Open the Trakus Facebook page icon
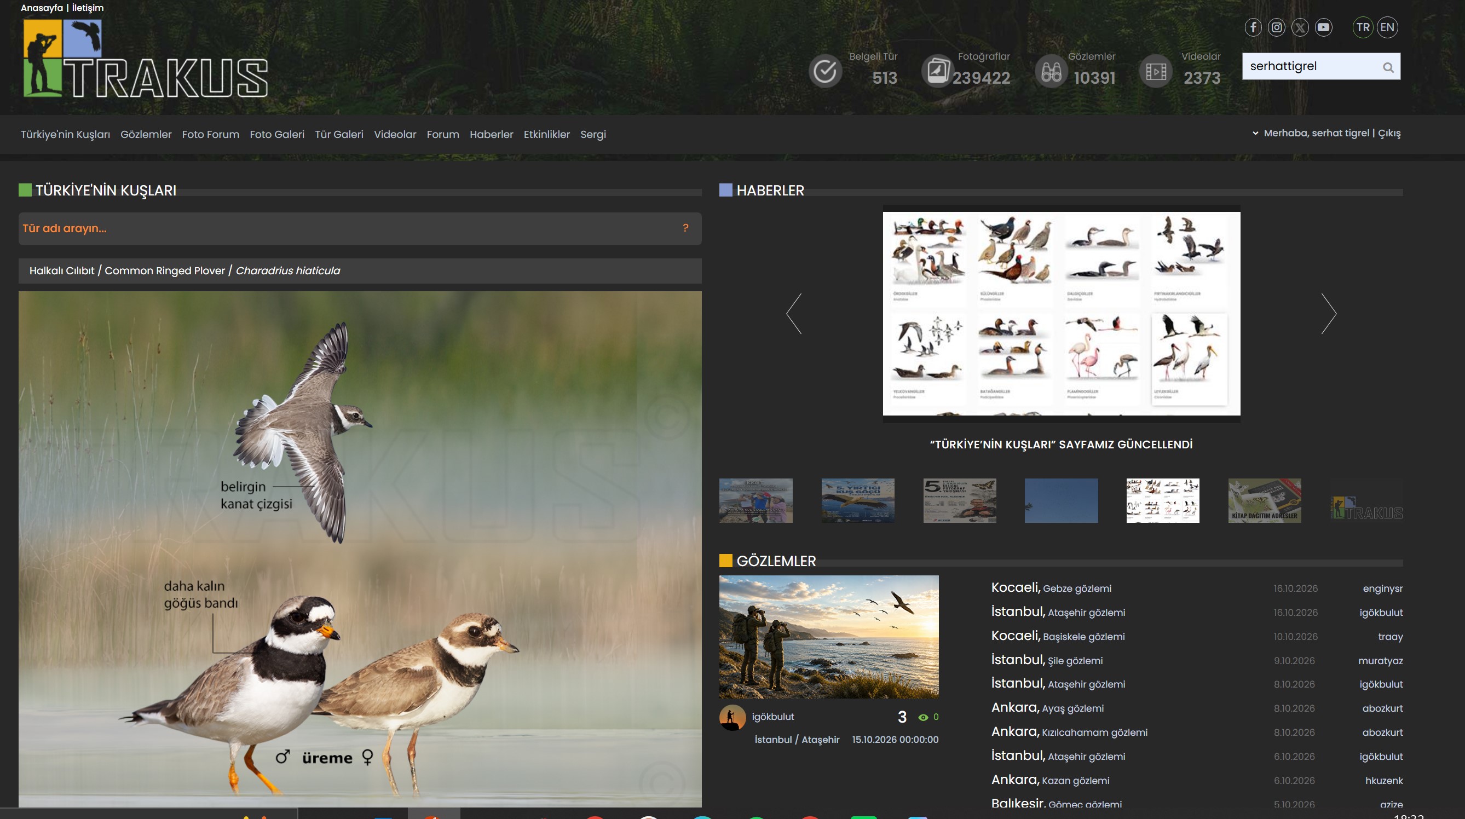 (x=1253, y=27)
